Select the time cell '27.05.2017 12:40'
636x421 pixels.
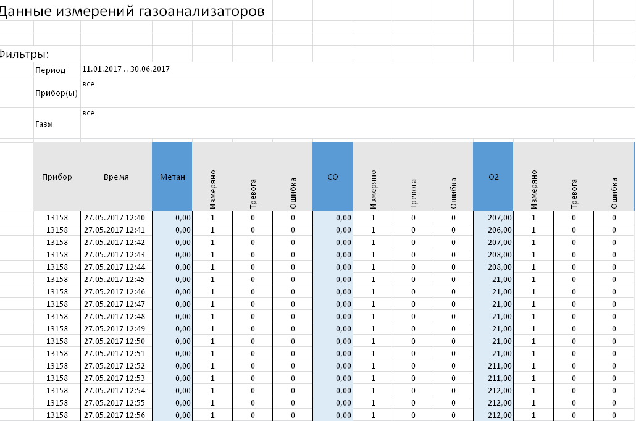click(x=114, y=217)
